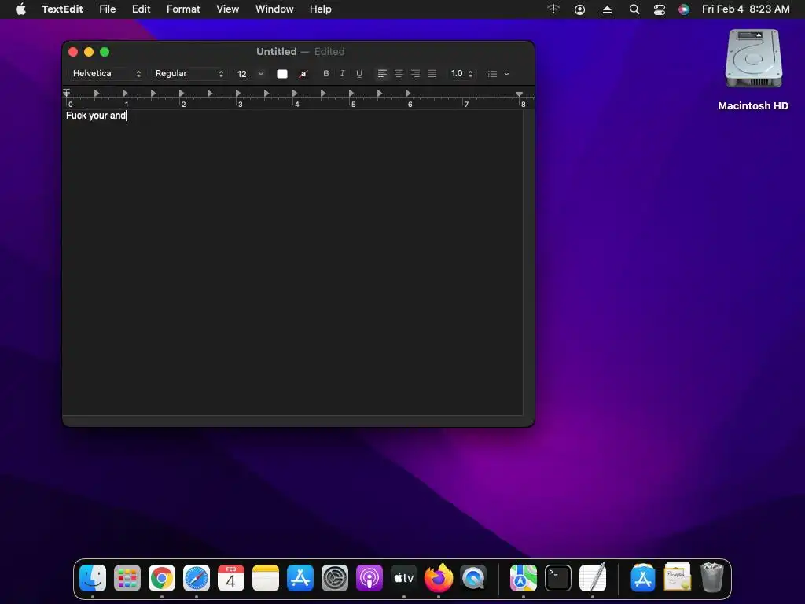
Task: Open Apple TV from the Dock
Action: (x=404, y=578)
